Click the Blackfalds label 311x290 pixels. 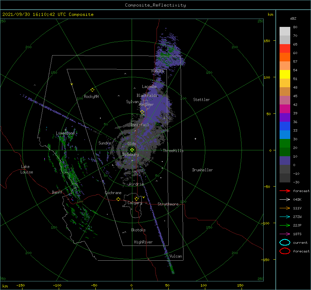[147, 96]
